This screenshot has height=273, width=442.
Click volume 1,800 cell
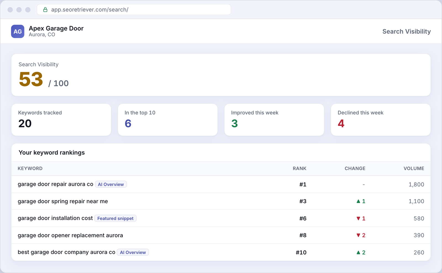pos(416,184)
